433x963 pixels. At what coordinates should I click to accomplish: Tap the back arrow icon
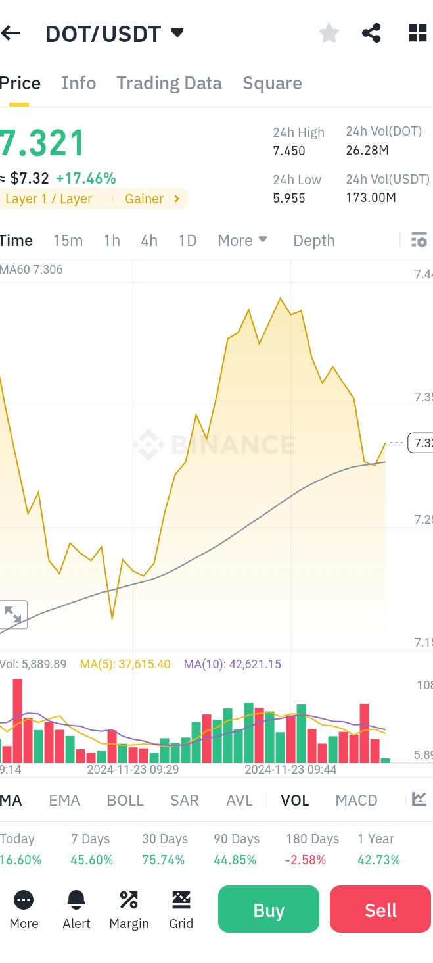click(11, 33)
